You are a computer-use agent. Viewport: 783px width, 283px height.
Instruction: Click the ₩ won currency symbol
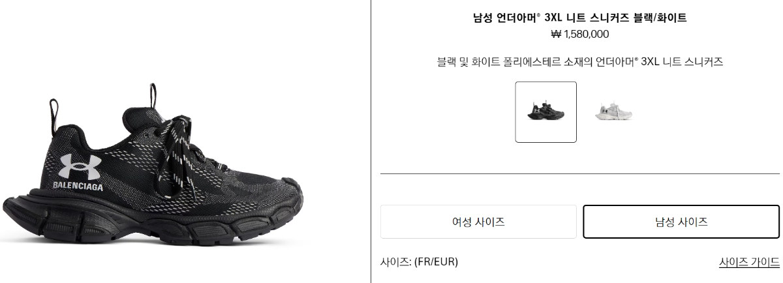tap(556, 35)
